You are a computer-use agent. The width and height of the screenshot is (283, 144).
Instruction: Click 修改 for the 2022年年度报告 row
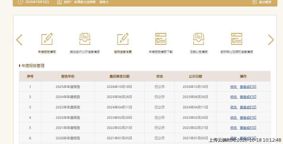[234, 118]
